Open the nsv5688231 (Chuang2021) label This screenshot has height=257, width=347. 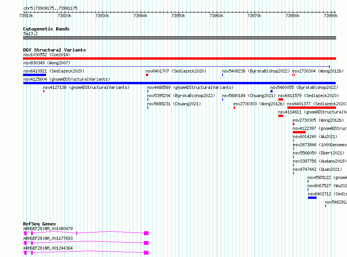(174, 104)
